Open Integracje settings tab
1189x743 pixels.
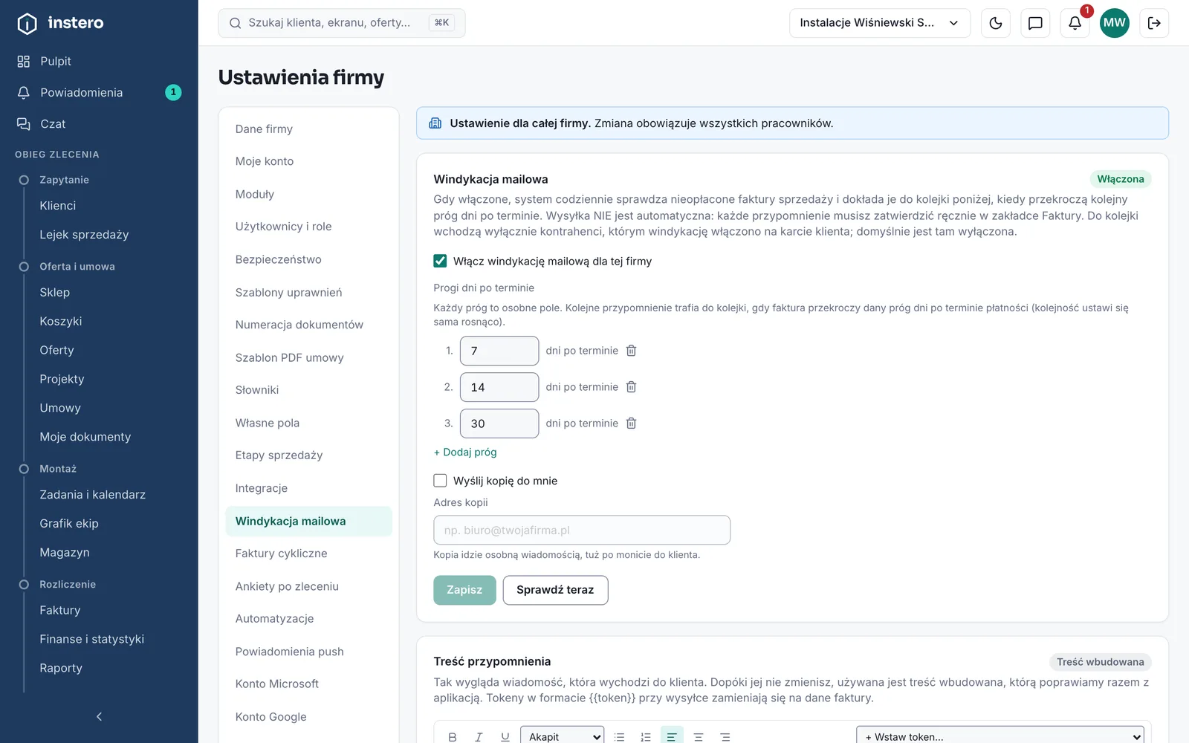coord(308,488)
